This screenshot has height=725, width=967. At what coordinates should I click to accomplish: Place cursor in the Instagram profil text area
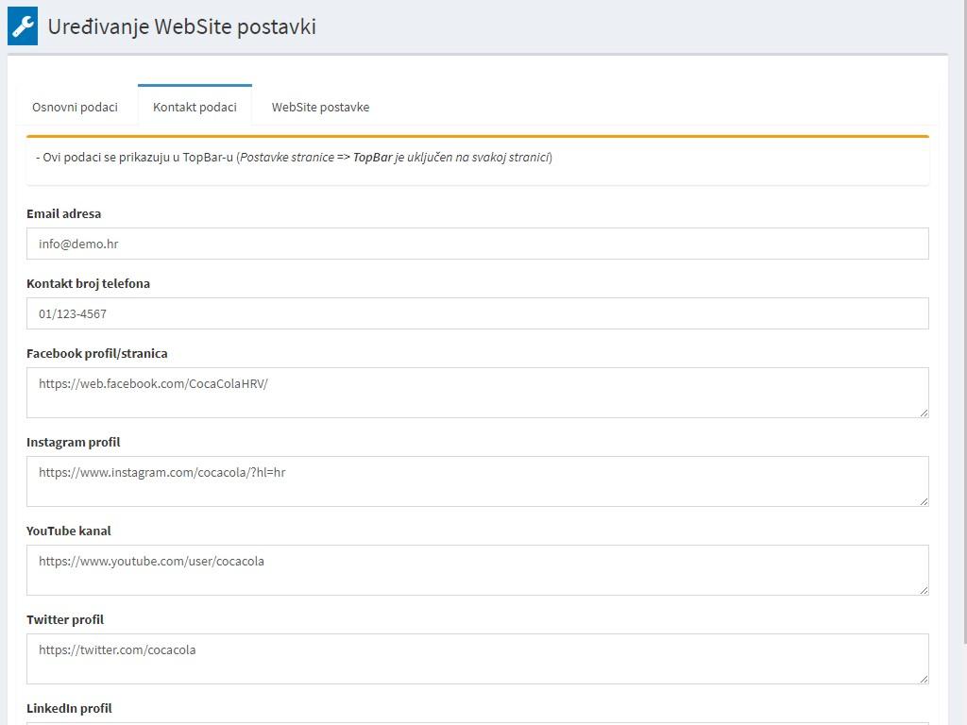pyautogui.click(x=477, y=481)
